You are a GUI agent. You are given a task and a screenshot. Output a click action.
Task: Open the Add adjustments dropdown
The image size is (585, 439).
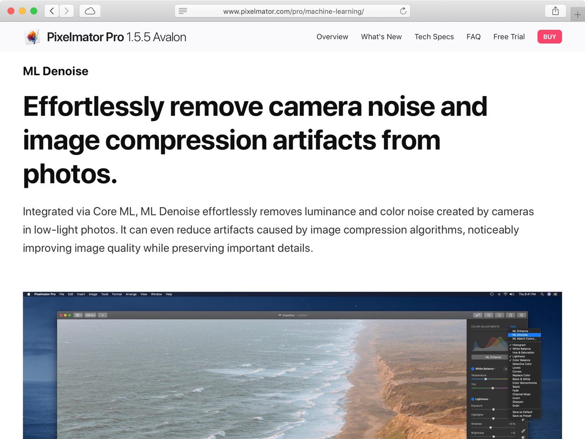click(513, 327)
